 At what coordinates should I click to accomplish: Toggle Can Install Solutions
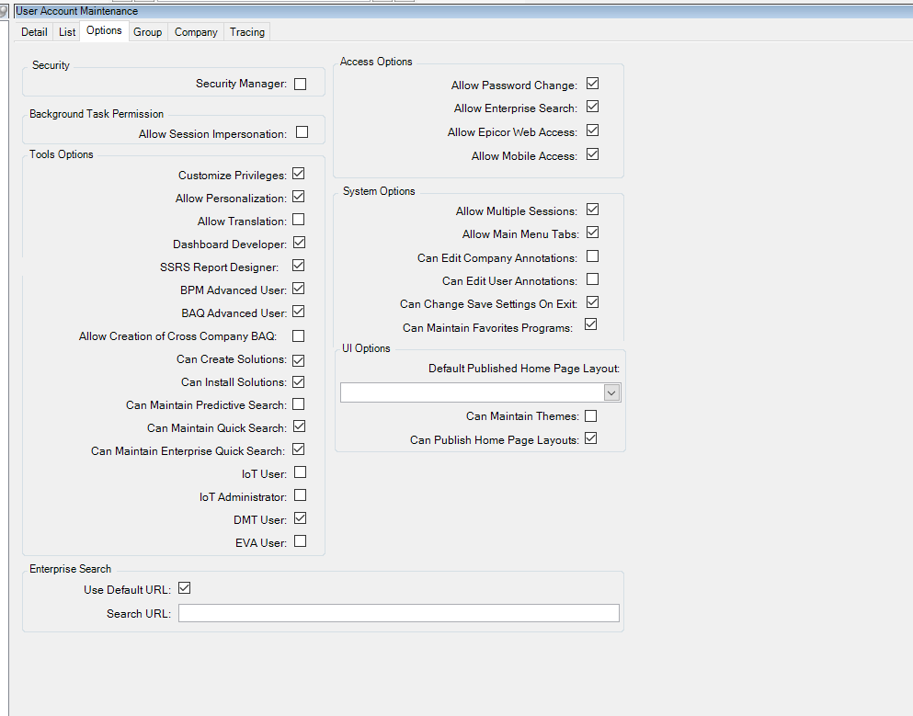[x=299, y=381]
